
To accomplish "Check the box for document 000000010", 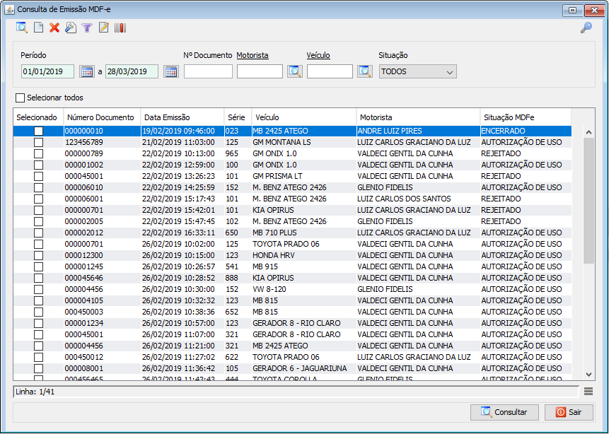I will (x=38, y=131).
